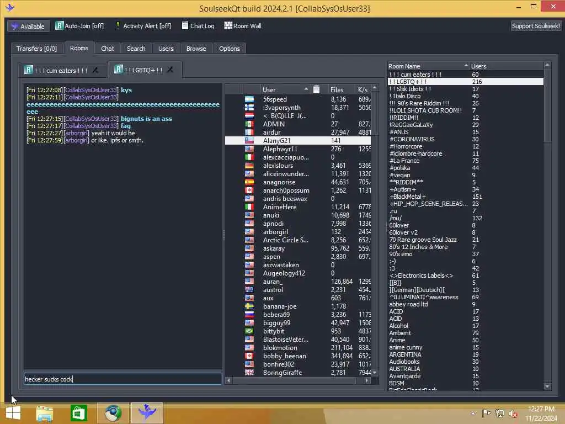Toggle Auto-Join off setting
Viewport: 565px width, 424px height.
79,26
